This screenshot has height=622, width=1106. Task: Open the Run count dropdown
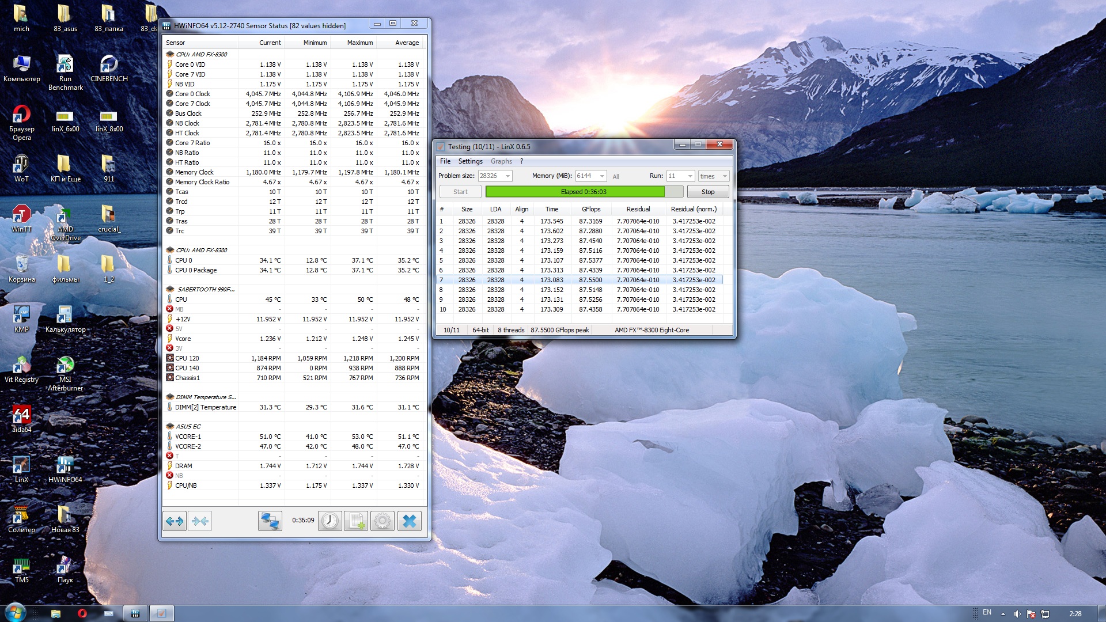690,176
